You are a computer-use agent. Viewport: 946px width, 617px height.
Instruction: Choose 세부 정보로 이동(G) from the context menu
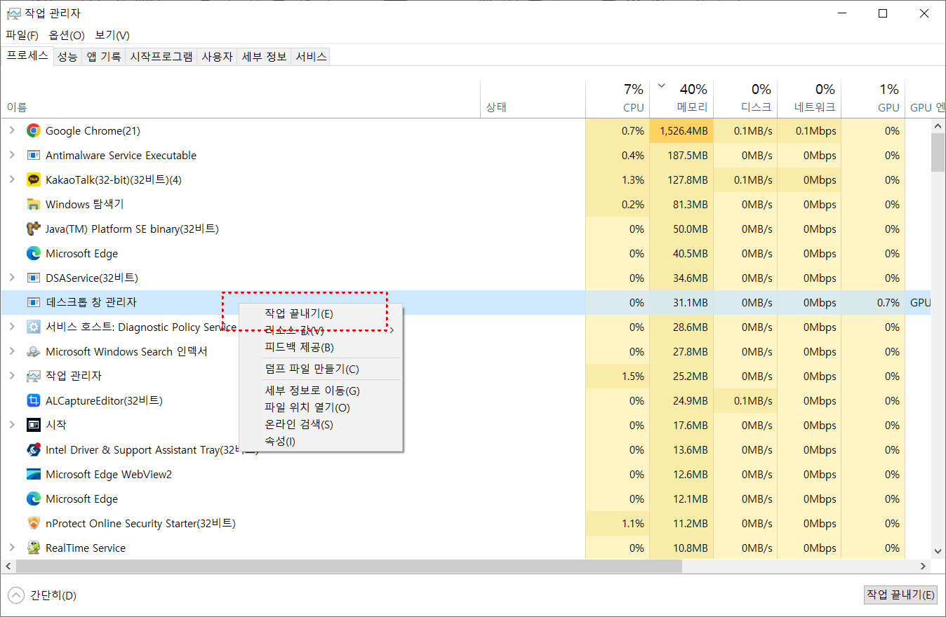[321, 391]
